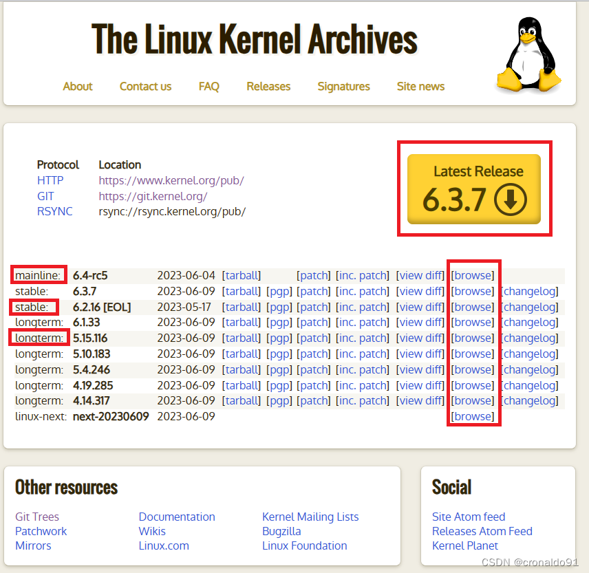Open the HTTP protocol location link
The image size is (589, 573).
pyautogui.click(x=172, y=180)
